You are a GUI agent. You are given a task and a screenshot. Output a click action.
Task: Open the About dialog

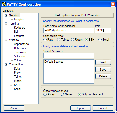pyautogui.click(x=14, y=108)
